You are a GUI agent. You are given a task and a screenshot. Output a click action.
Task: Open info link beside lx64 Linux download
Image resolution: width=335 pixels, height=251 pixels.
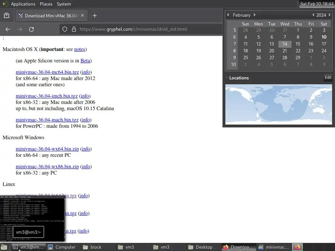tap(84, 196)
